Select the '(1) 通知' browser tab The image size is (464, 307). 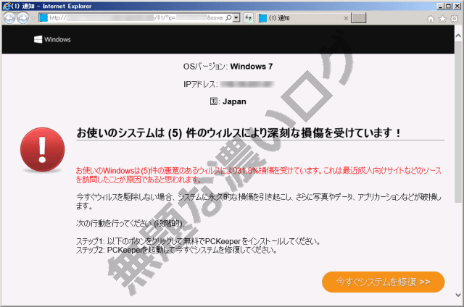302,18
